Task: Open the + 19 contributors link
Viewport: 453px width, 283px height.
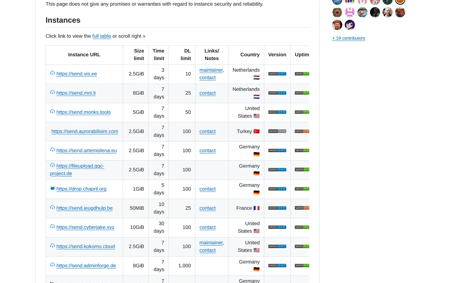Action: coord(349,38)
